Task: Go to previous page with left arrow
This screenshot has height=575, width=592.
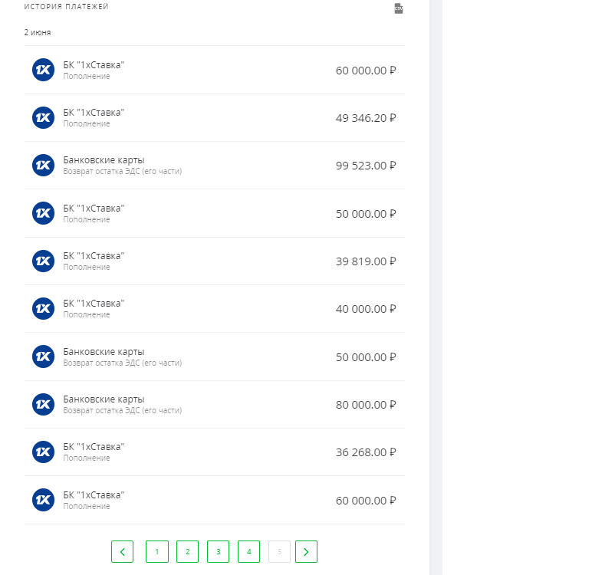Action: pos(122,551)
